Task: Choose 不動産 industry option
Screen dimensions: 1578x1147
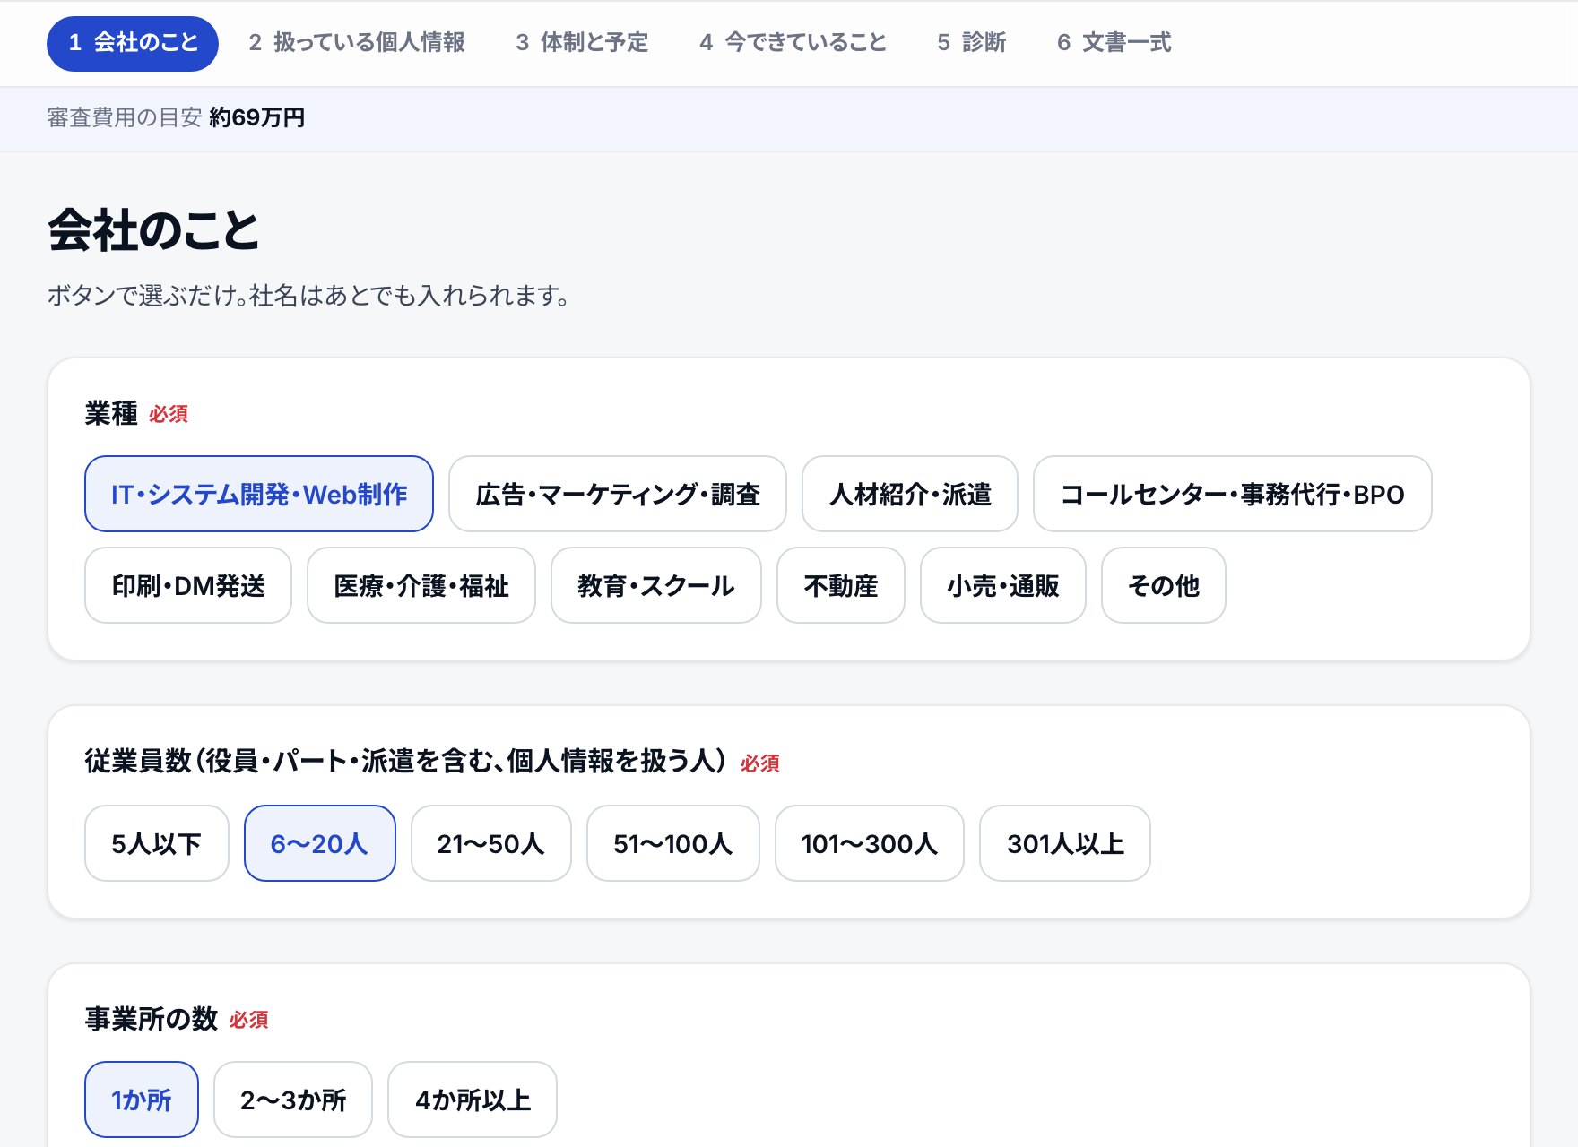Action: 841,585
